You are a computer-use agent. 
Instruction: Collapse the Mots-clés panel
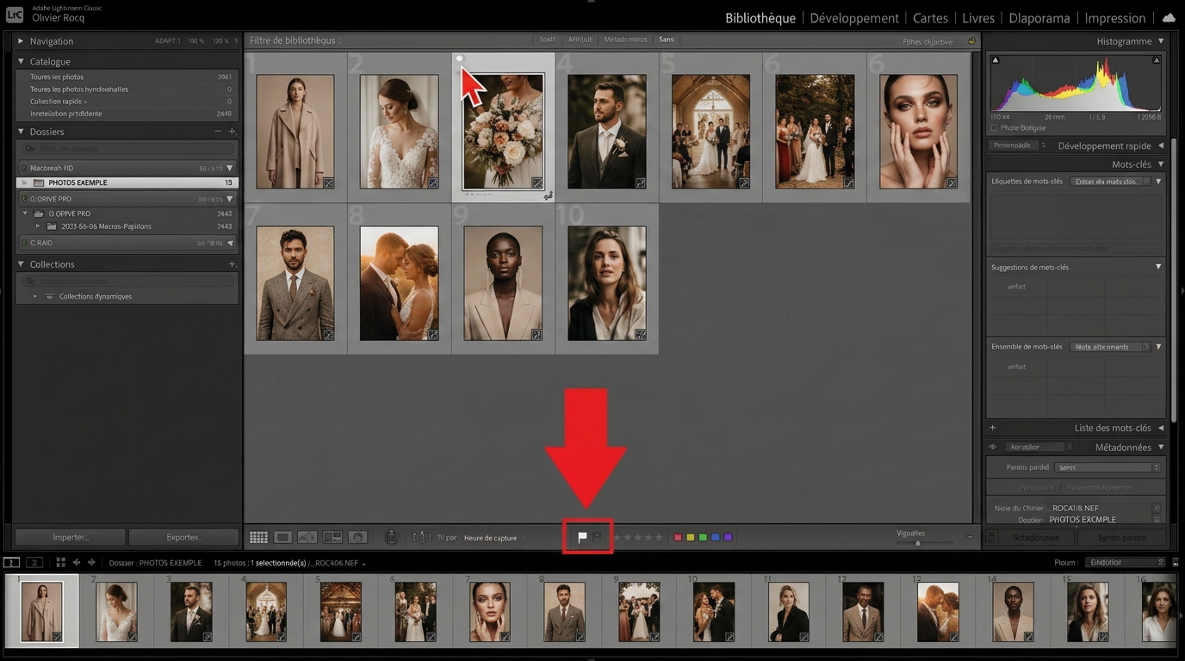pyautogui.click(x=1160, y=164)
